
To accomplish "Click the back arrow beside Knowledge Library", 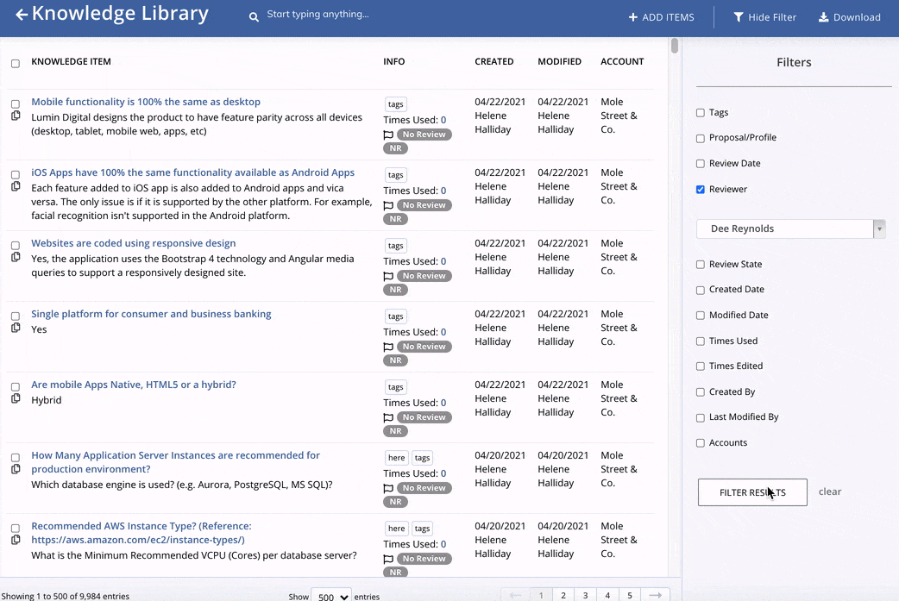I will pyautogui.click(x=22, y=15).
